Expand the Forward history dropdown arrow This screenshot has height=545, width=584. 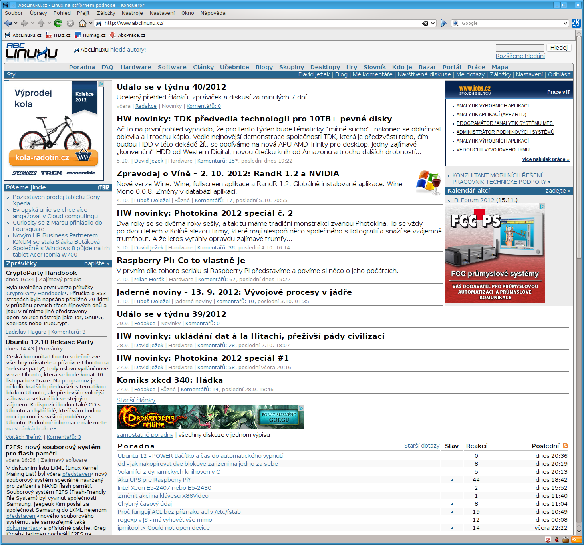point(33,23)
